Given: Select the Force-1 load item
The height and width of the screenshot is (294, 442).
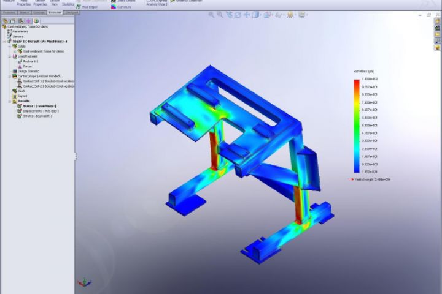Looking at the screenshot, I should pos(26,66).
